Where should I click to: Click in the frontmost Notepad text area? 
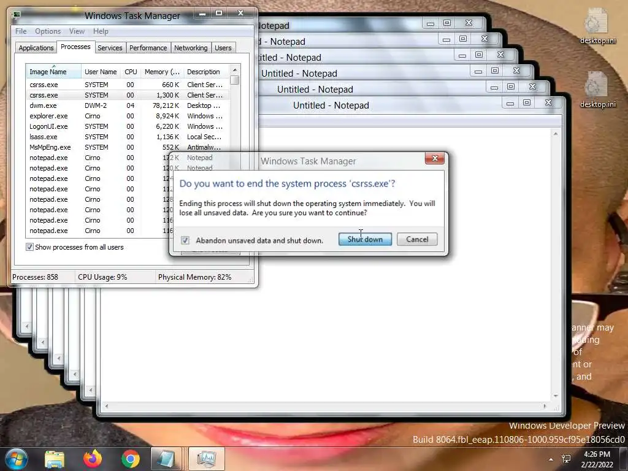tap(325, 329)
